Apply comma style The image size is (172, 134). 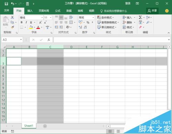[93, 22]
